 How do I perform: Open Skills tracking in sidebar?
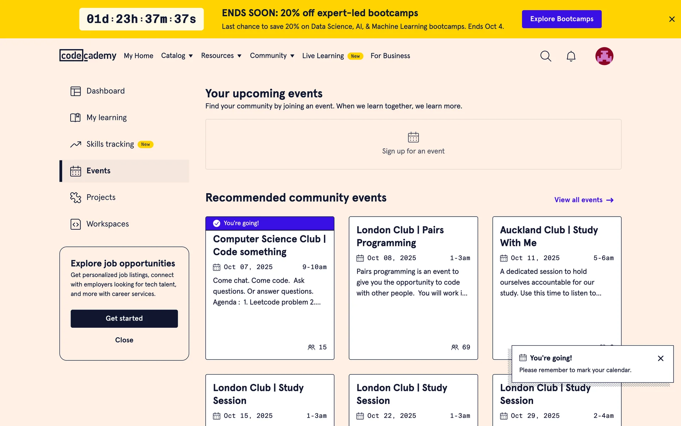point(110,144)
